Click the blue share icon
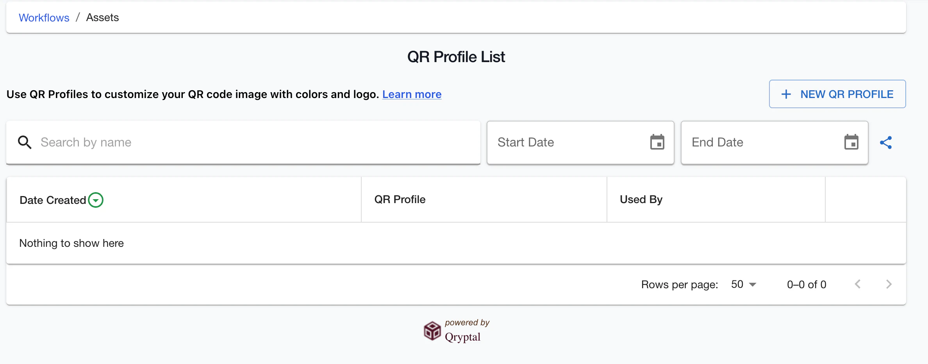This screenshot has height=364, width=928. coord(887,143)
